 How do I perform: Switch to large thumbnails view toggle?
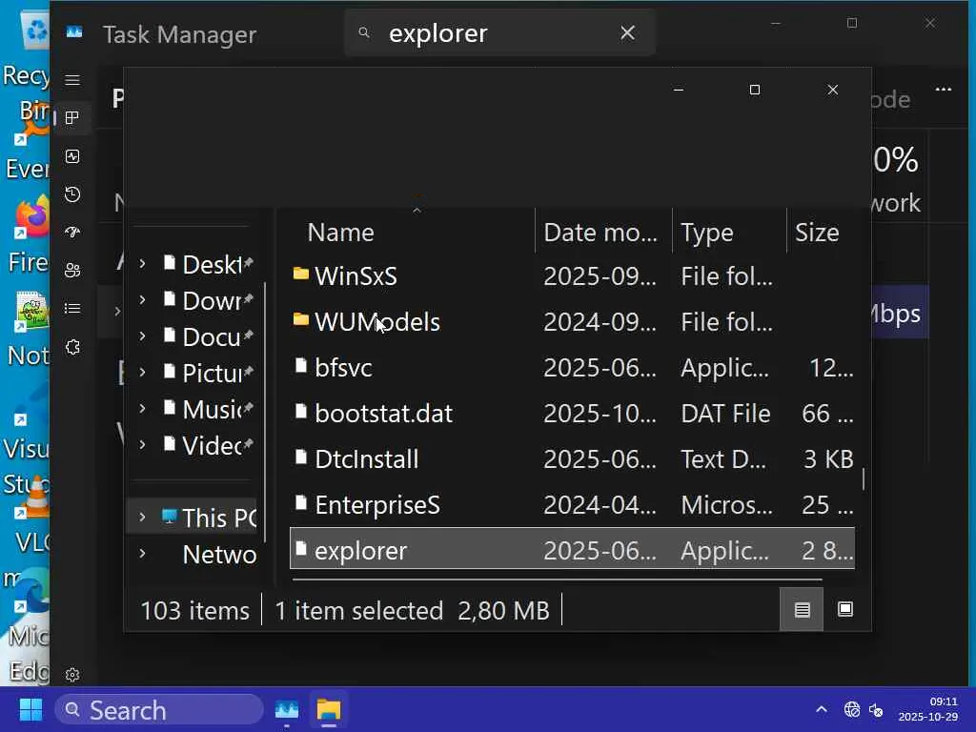845,610
